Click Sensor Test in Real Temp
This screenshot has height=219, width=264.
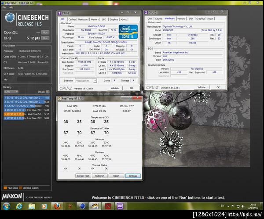tap(83, 176)
